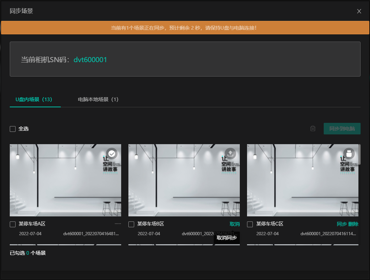Click 取消 link for 某停车场B区

tap(234, 224)
